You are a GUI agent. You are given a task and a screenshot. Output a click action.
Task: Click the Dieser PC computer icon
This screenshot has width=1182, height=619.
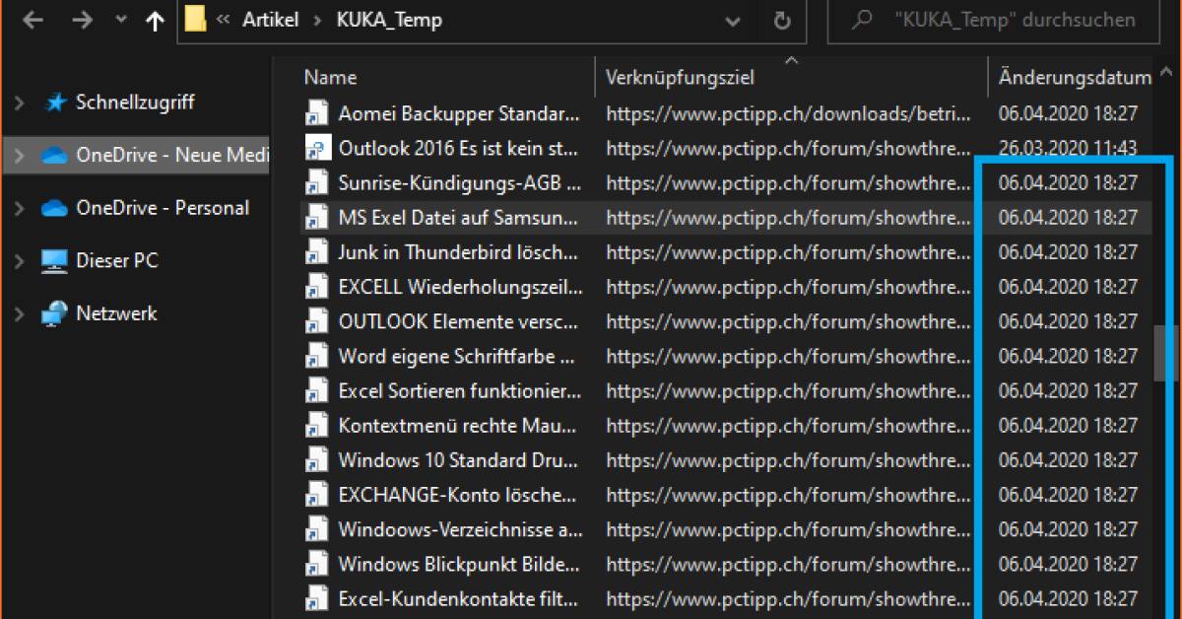point(54,261)
